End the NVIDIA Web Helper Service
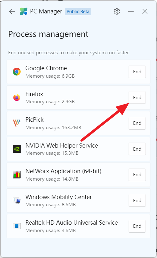This screenshot has width=157, height=258. [137, 149]
